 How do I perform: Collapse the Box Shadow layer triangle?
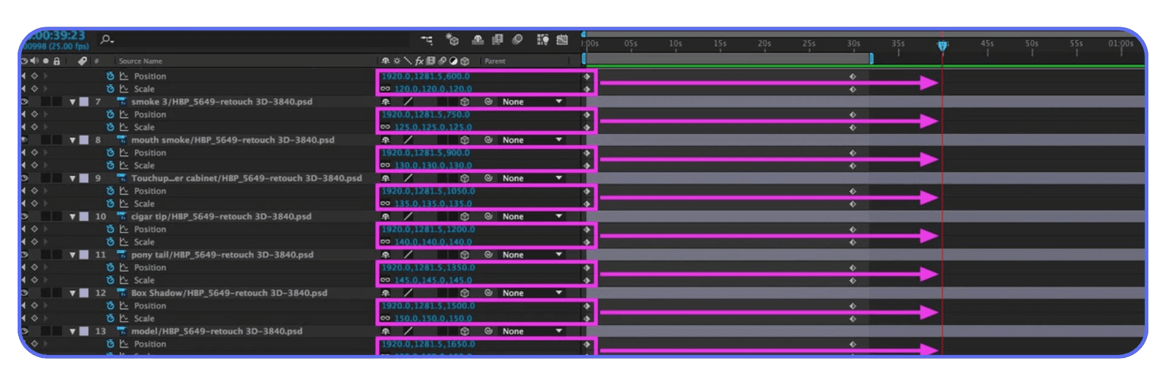(72, 293)
